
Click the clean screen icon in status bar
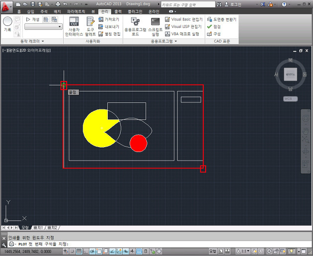click(304, 251)
